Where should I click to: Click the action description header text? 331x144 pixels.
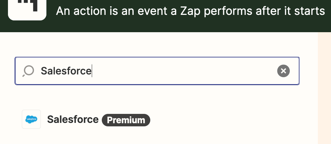(190, 11)
